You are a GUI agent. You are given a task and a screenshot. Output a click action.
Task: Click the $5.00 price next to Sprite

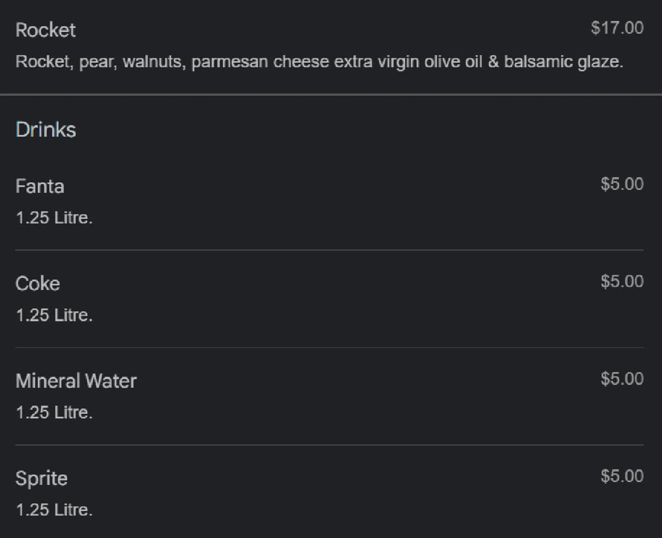click(x=622, y=476)
